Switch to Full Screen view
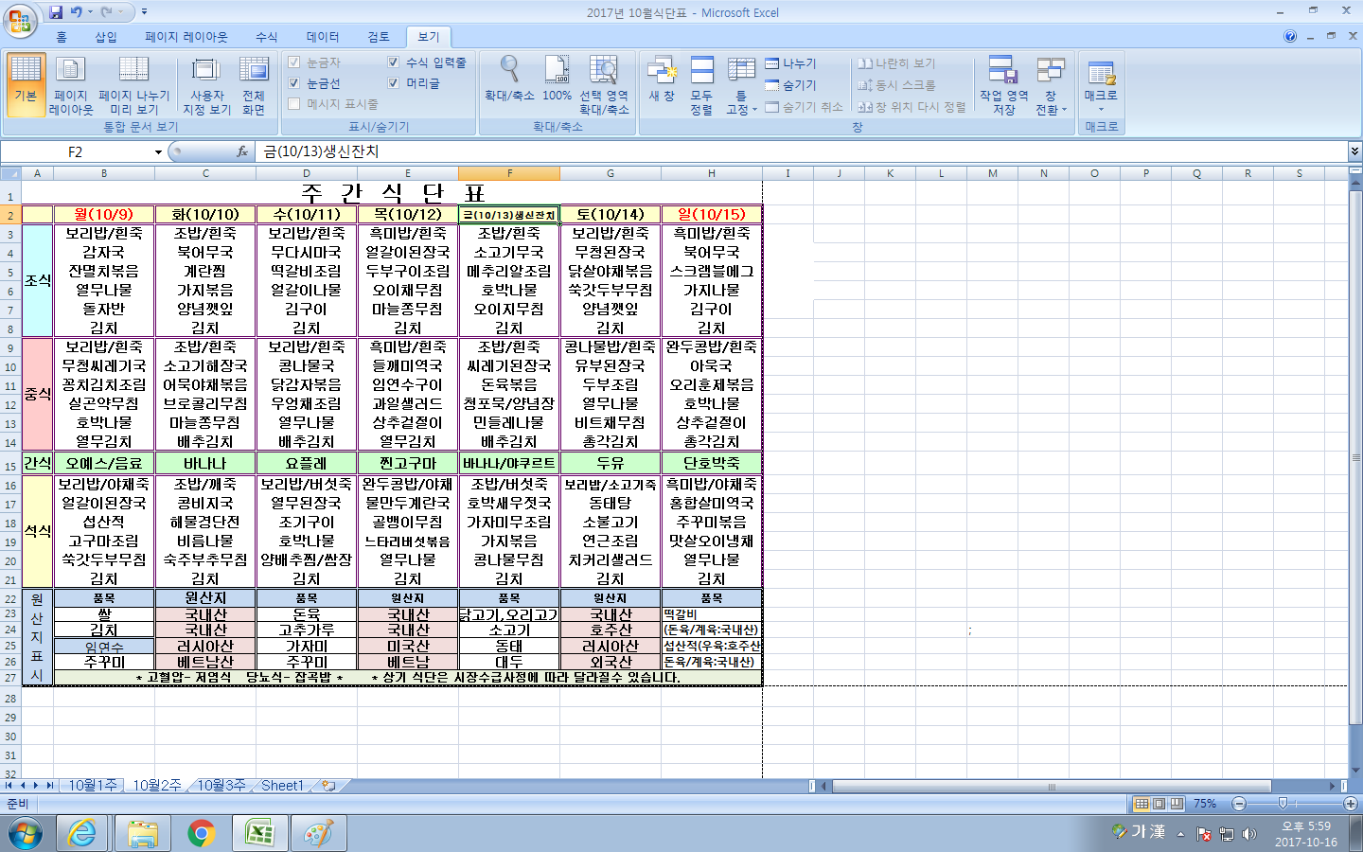The width and height of the screenshot is (1363, 852). tap(254, 85)
